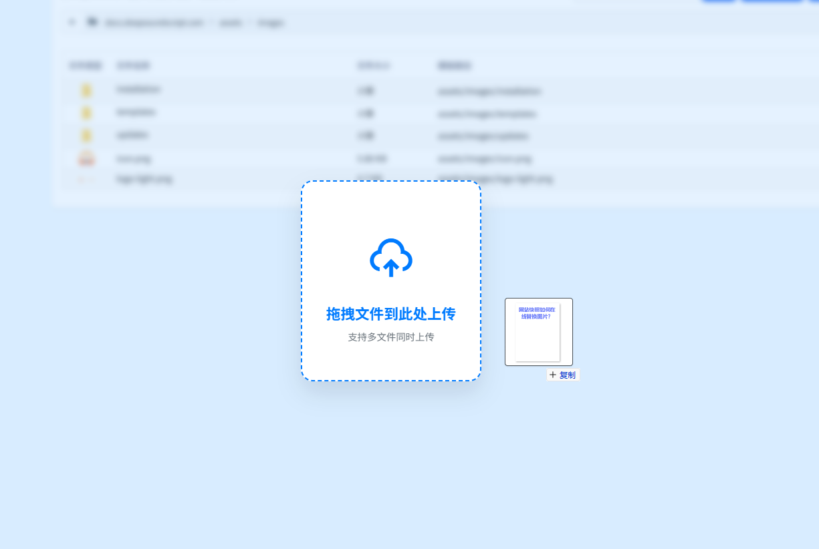Screen dimensions: 819x549
Task: Click the 复制 copy drag badge
Action: (562, 375)
